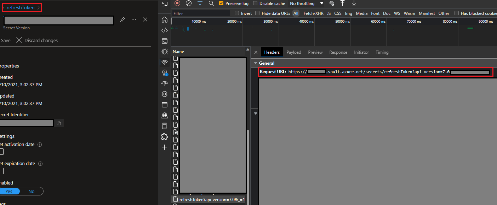Add more tools with plus icon
This screenshot has height=205, width=497.
point(164,147)
